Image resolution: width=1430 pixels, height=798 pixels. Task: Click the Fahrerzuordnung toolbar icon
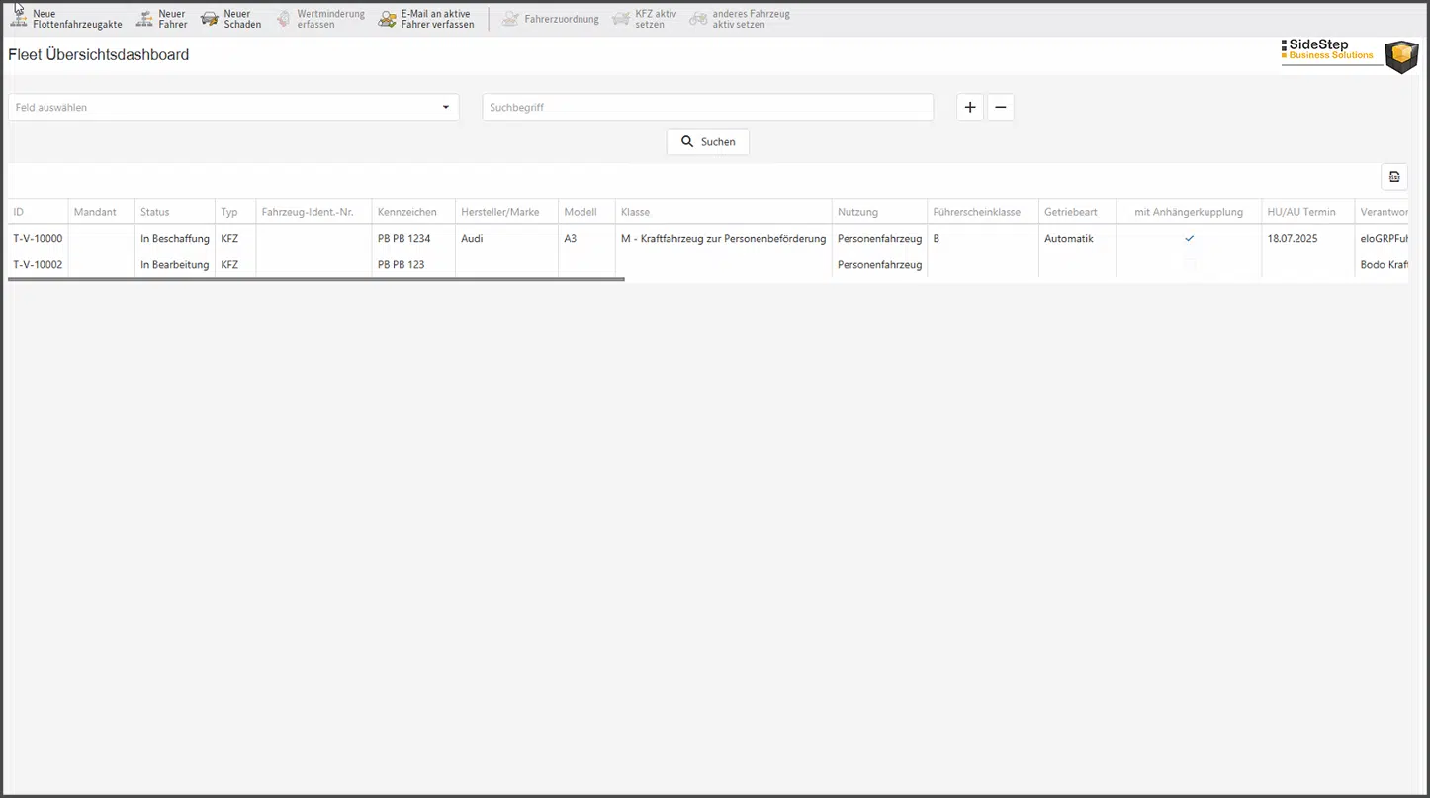coord(510,19)
